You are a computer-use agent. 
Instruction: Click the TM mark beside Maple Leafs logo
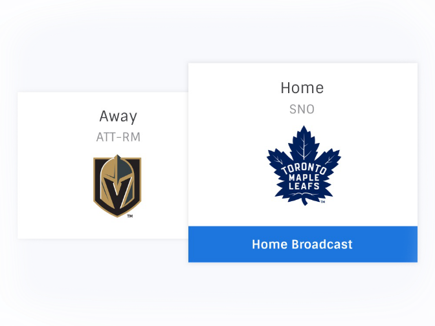323,202
